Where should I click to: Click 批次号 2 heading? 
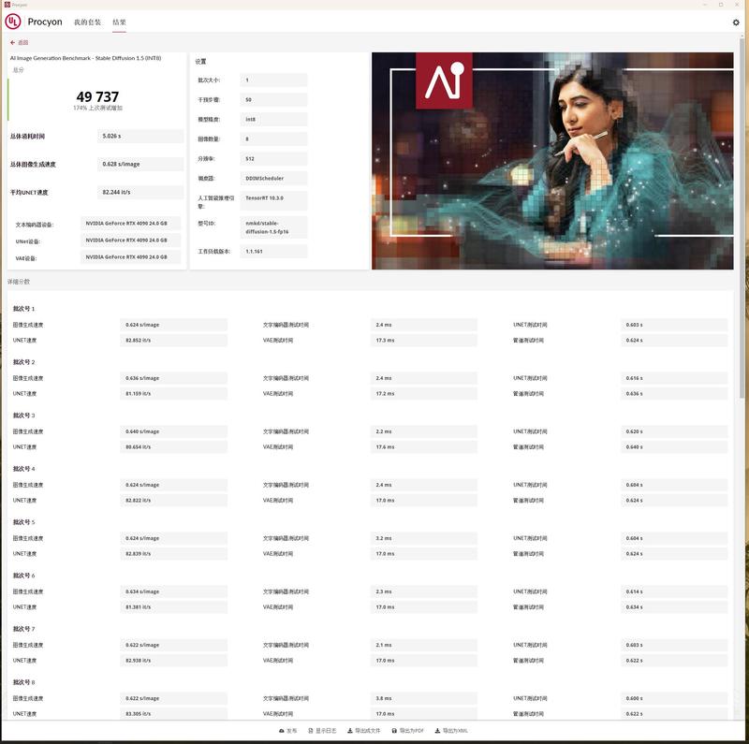(24, 362)
